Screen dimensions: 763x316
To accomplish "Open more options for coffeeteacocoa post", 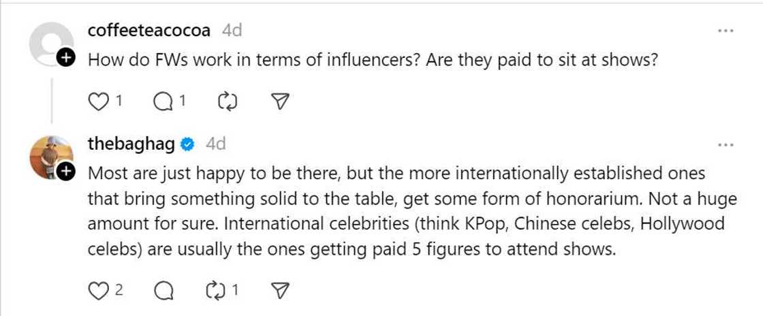I will point(726,31).
